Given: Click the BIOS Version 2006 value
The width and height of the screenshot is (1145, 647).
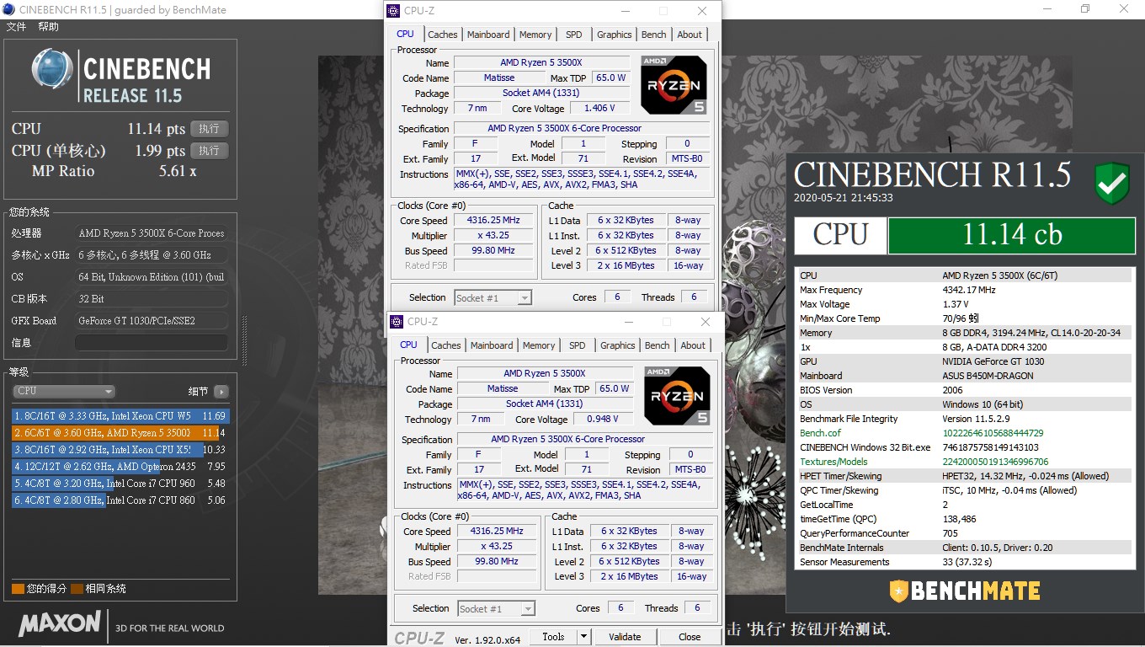Looking at the screenshot, I should click(x=952, y=390).
